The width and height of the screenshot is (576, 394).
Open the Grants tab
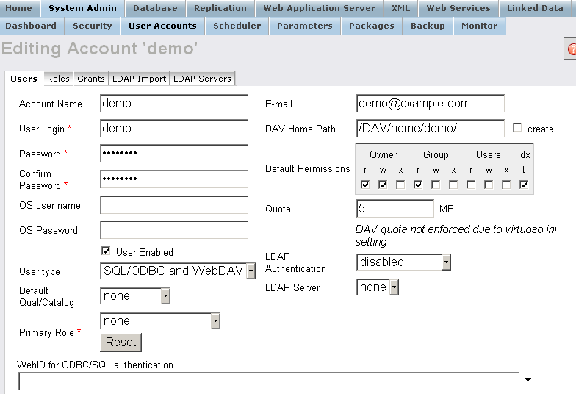[x=91, y=79]
